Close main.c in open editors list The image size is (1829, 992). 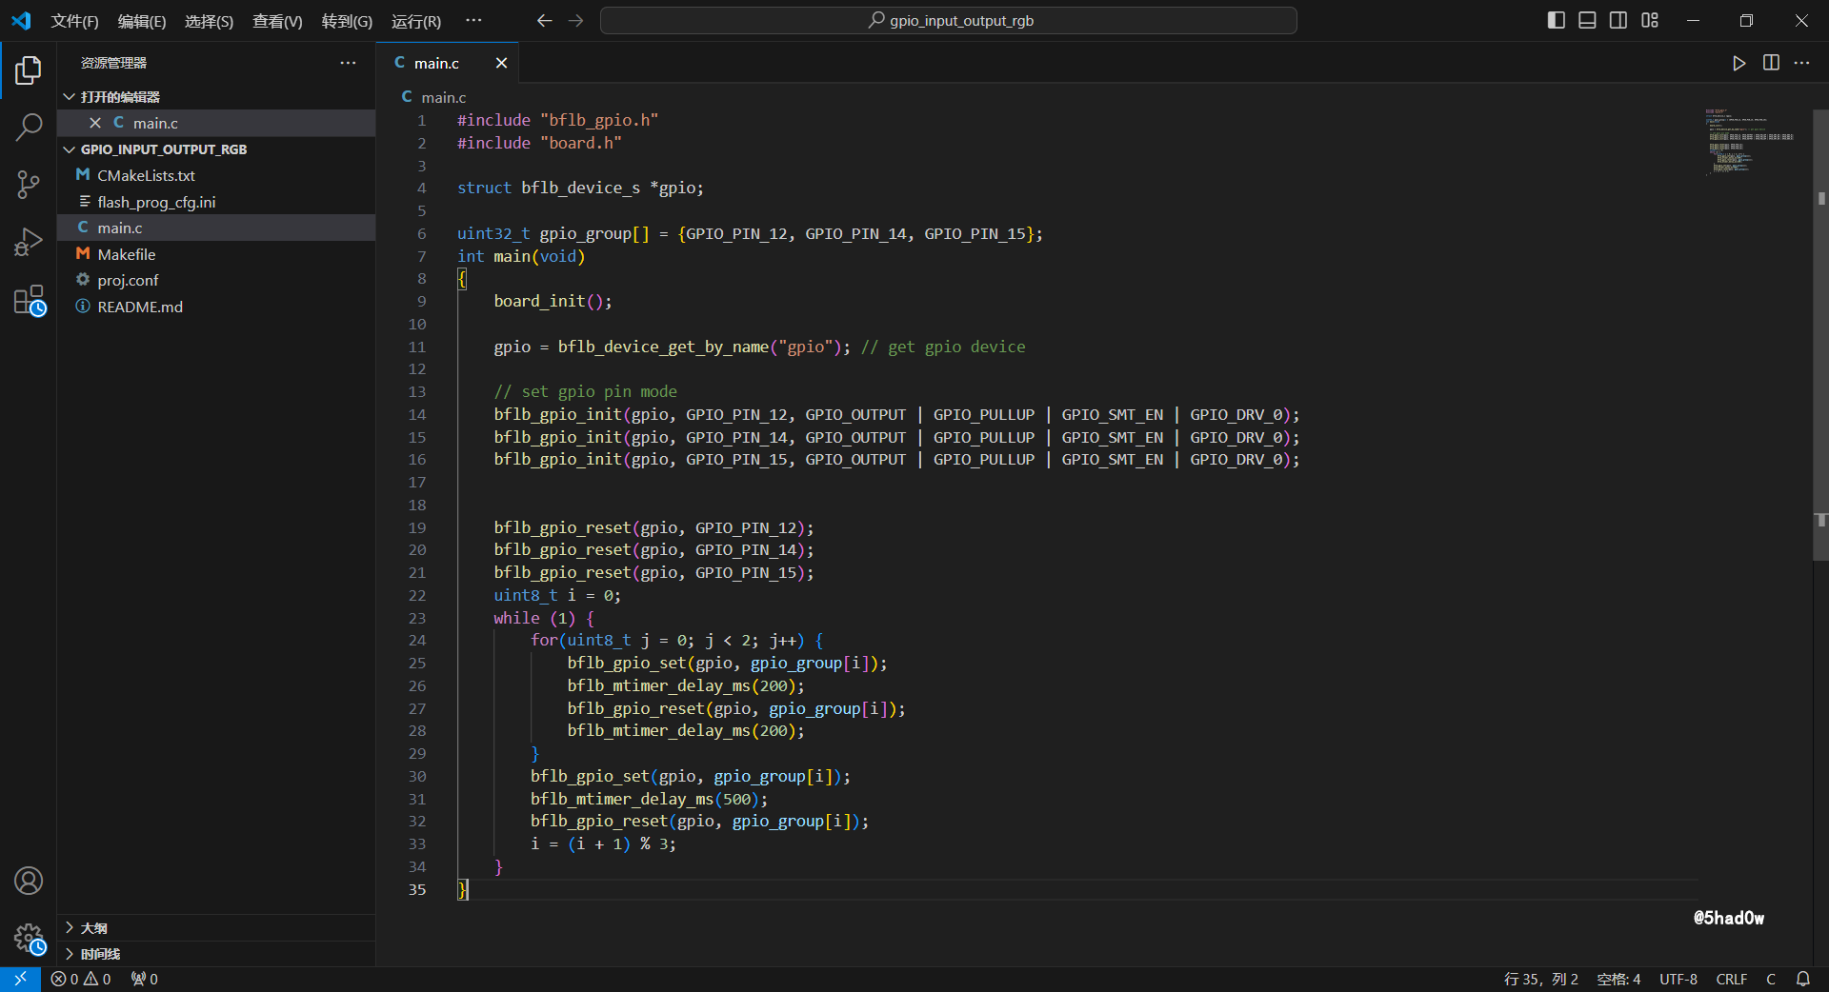click(95, 123)
